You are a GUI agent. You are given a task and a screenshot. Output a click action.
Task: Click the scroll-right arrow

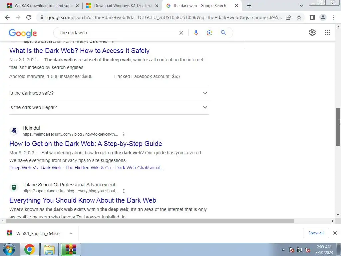click(x=332, y=221)
